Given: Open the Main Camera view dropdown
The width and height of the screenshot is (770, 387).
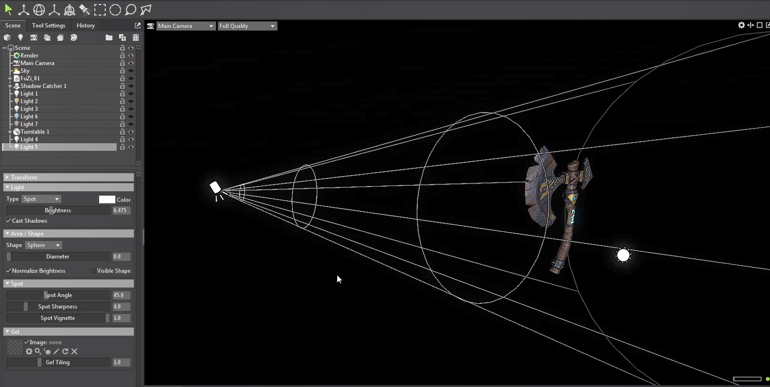Looking at the screenshot, I should click(186, 26).
